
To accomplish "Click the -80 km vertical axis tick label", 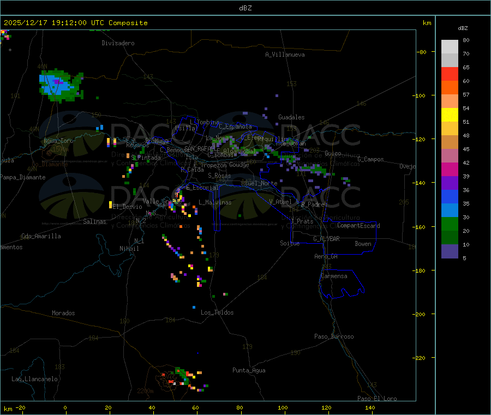I will (x=422, y=52).
